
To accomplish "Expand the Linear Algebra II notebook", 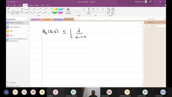I will tap(28, 27).
